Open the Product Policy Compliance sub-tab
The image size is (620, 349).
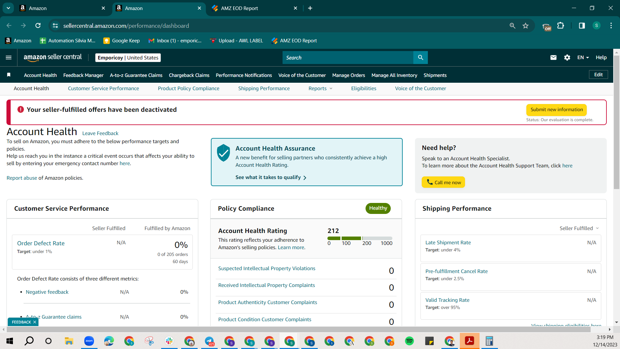(189, 89)
